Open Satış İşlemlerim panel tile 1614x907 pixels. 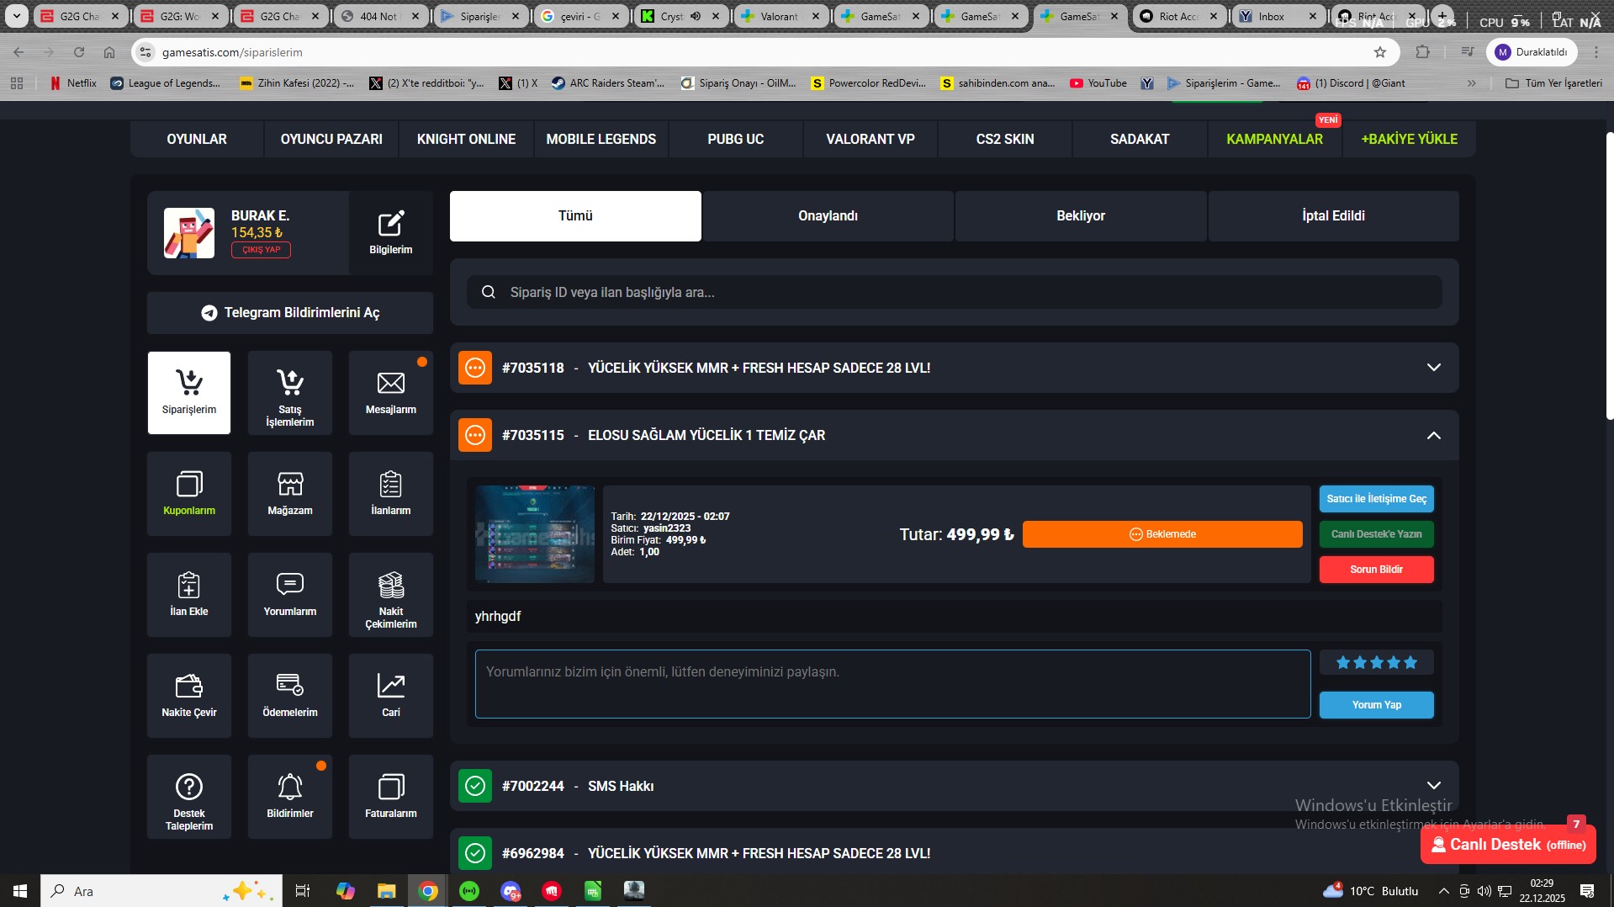290,393
